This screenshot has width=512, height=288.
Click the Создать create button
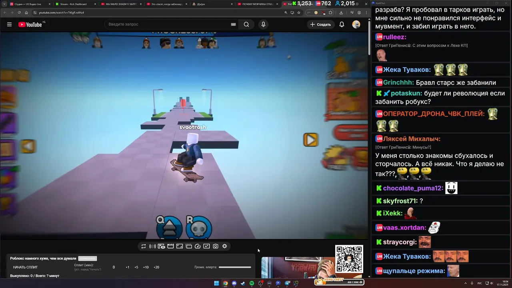pos(320,24)
